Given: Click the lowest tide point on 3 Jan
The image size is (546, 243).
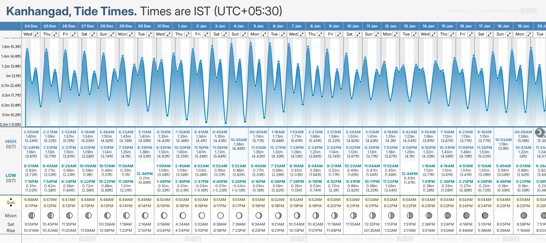Looking at the screenshot, I should 226,123.
